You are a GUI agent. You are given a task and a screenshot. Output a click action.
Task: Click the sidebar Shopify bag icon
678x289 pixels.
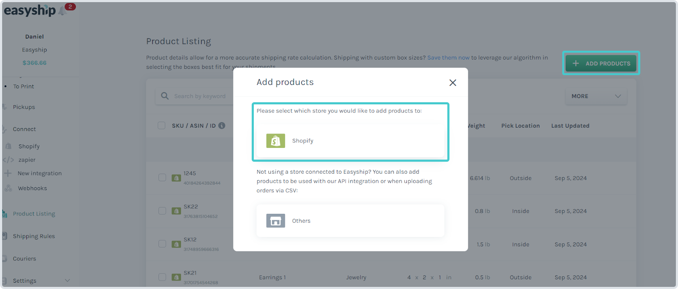click(8, 146)
